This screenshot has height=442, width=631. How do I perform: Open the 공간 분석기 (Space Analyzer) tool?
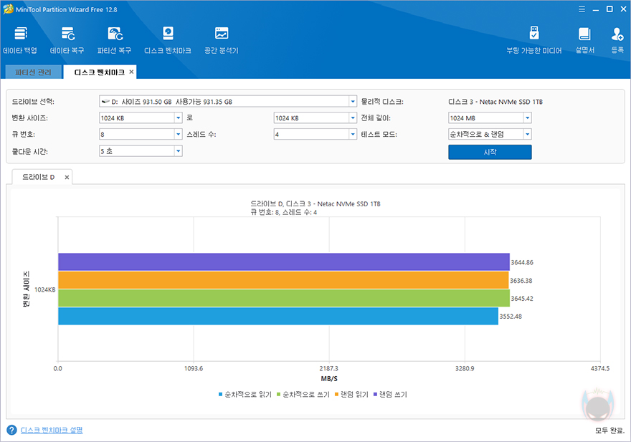tap(222, 40)
